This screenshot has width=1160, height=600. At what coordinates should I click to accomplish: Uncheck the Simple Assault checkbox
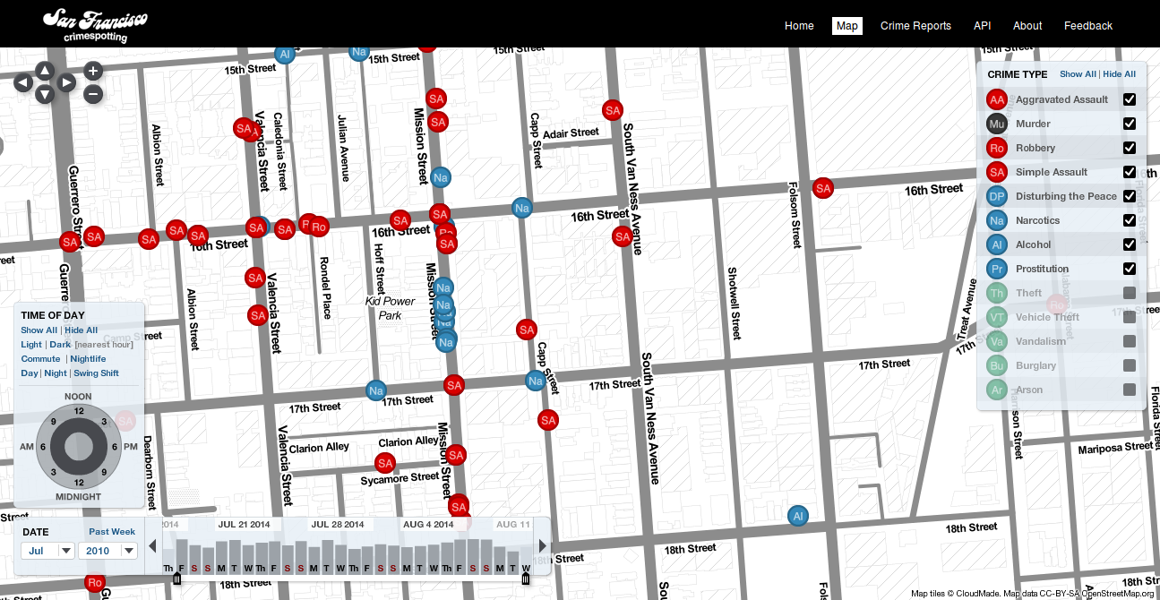pyautogui.click(x=1130, y=172)
